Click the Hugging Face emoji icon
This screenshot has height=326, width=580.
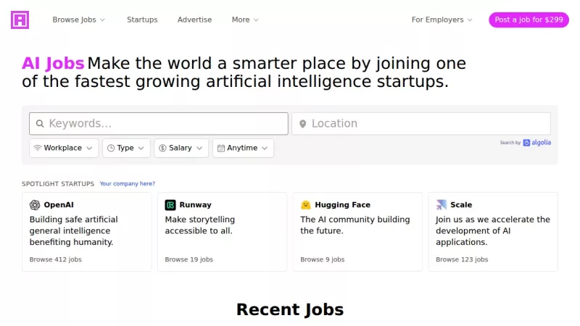(x=305, y=205)
